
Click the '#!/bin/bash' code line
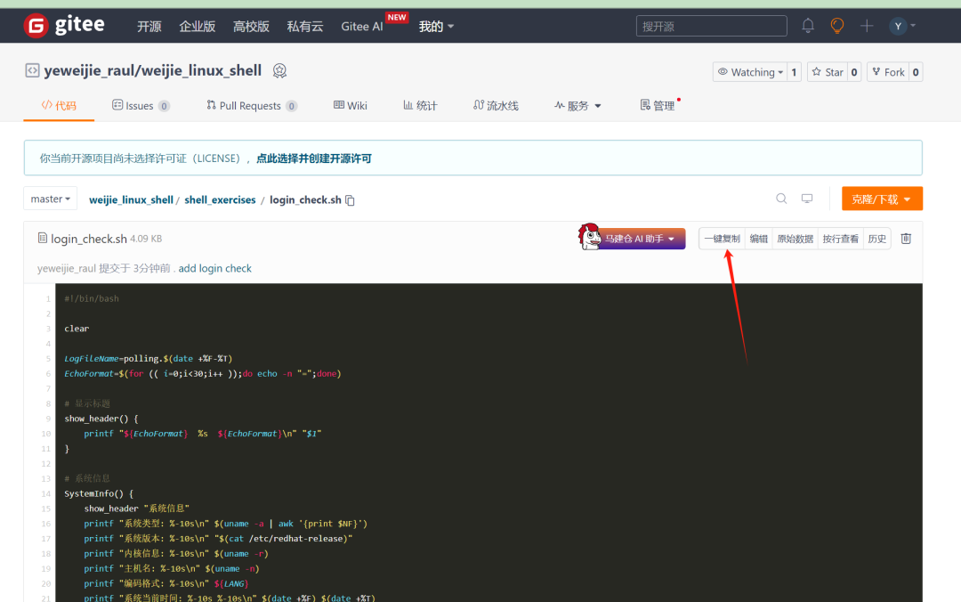92,298
